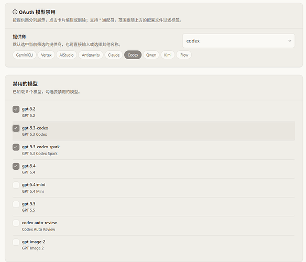This screenshot has width=306, height=262.
Task: Select the Claude provider tag
Action: coord(114,55)
